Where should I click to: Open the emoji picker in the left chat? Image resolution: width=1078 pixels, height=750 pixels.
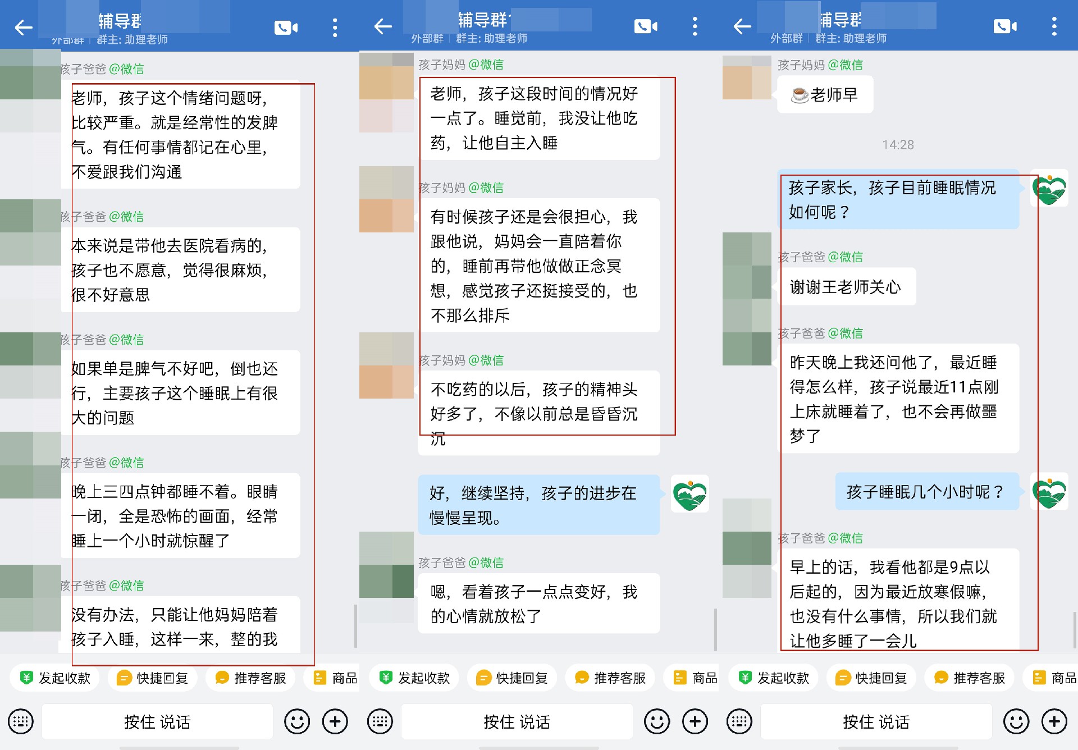[296, 721]
